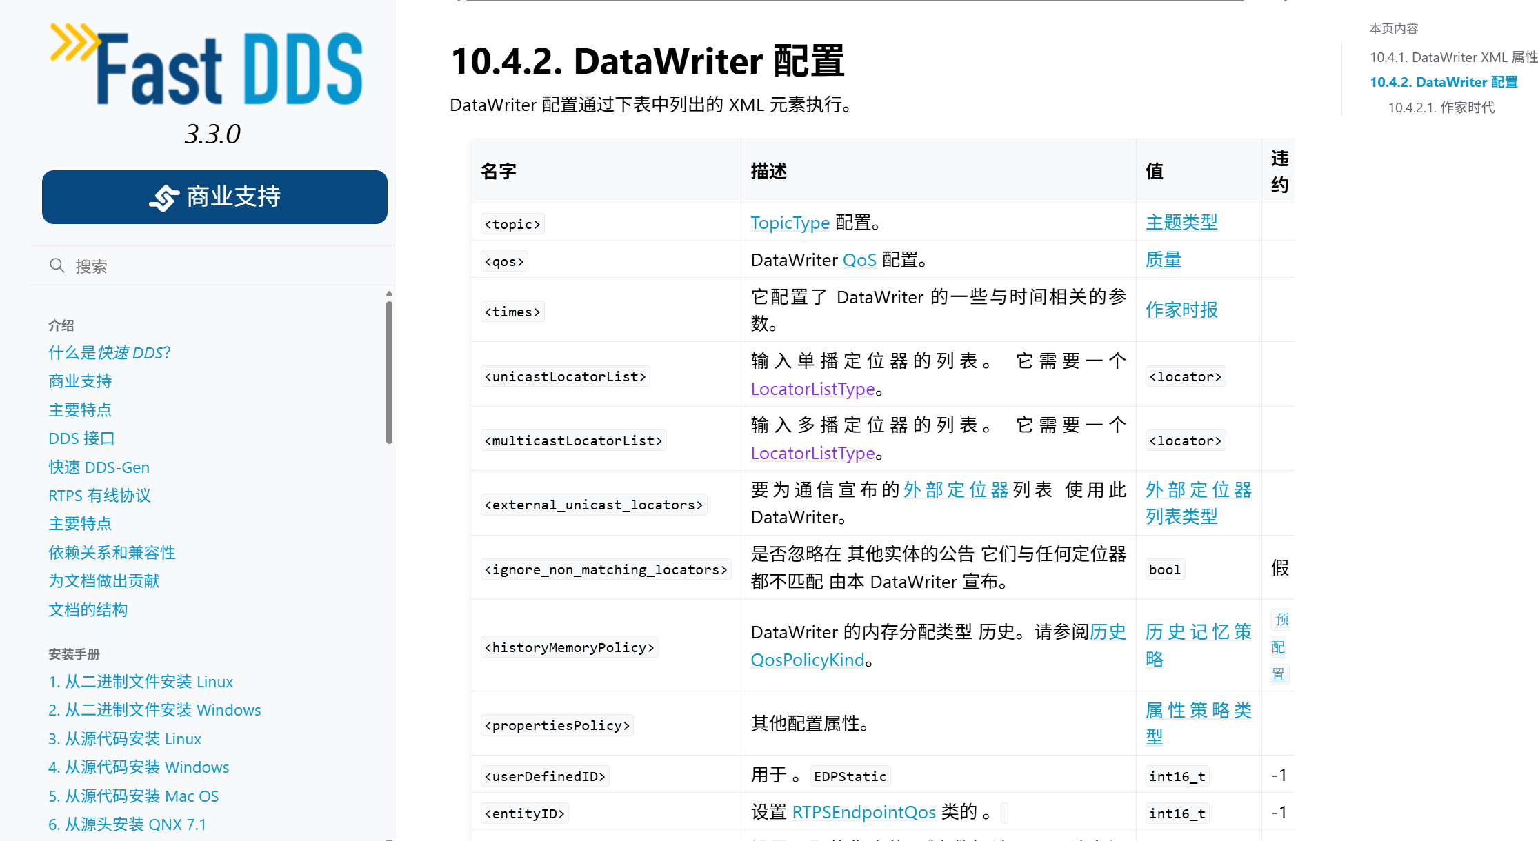Click the 外部定位器 description link

pyautogui.click(x=956, y=490)
